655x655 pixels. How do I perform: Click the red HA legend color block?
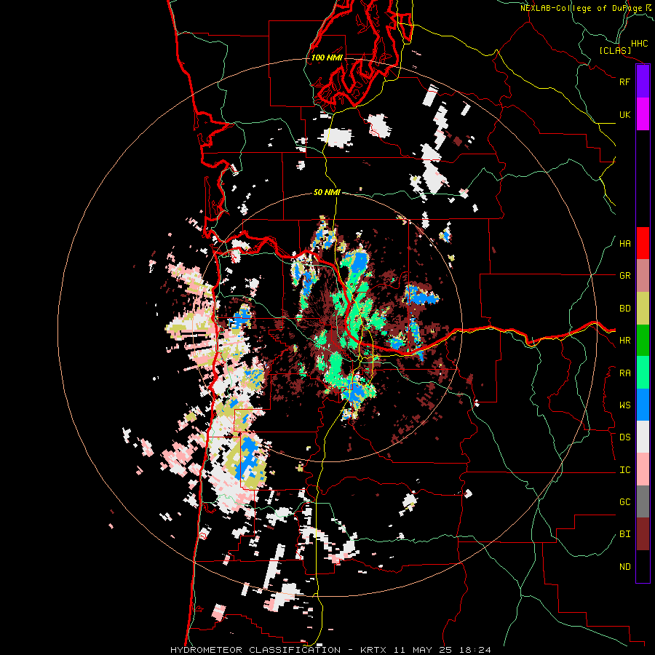[x=643, y=243]
